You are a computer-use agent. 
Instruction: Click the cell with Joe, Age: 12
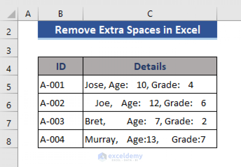[150, 102]
